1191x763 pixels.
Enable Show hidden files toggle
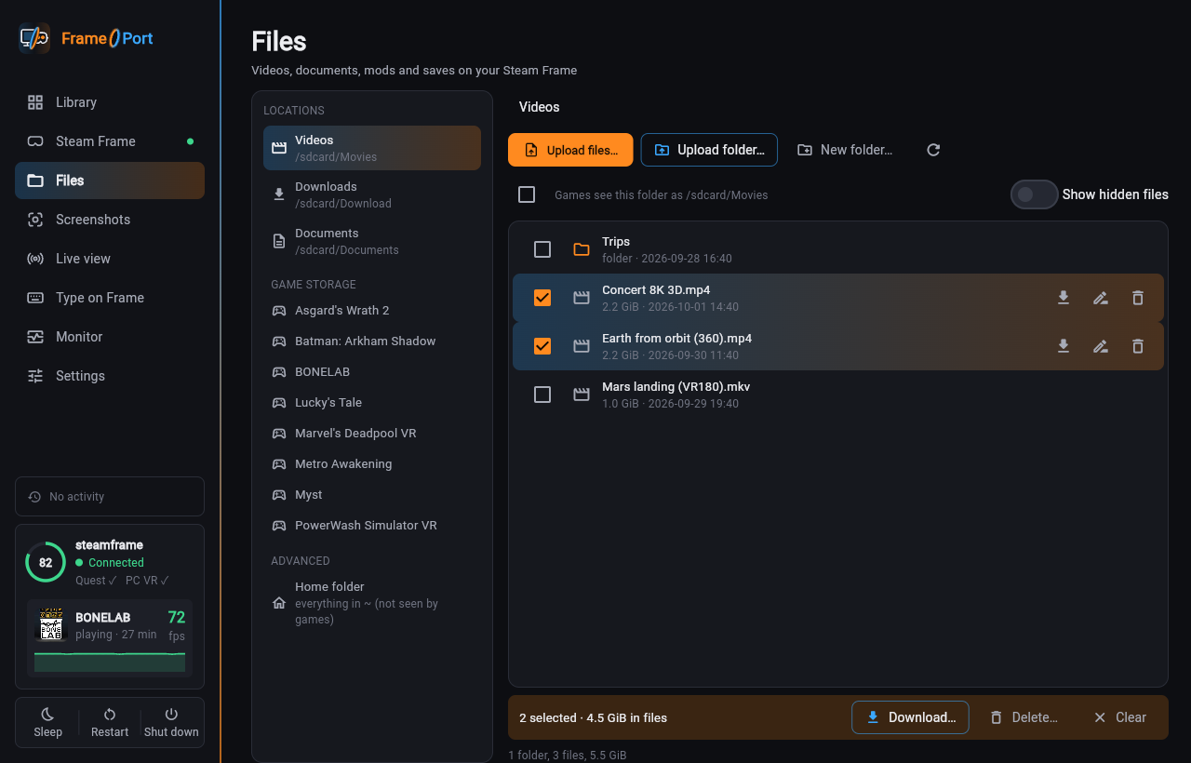[x=1035, y=194]
